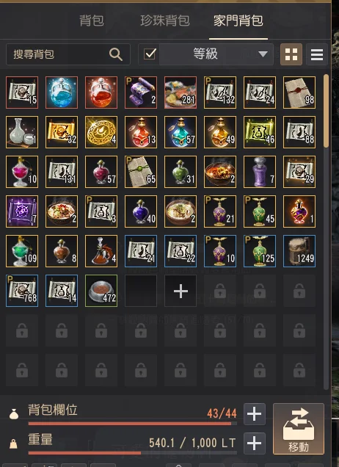Open the 背包 tab
Screen dimensions: 339x467
pyautogui.click(x=92, y=21)
